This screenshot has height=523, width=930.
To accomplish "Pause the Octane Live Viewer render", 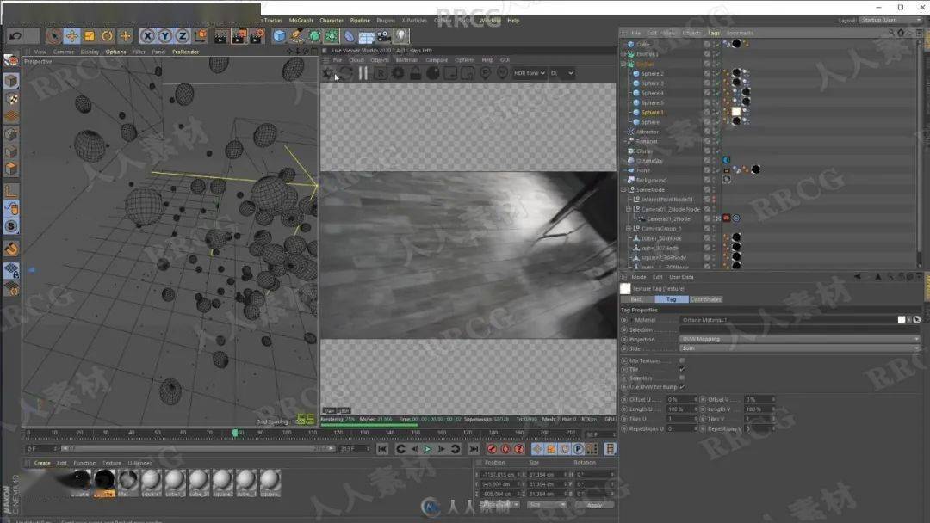I will tap(363, 74).
